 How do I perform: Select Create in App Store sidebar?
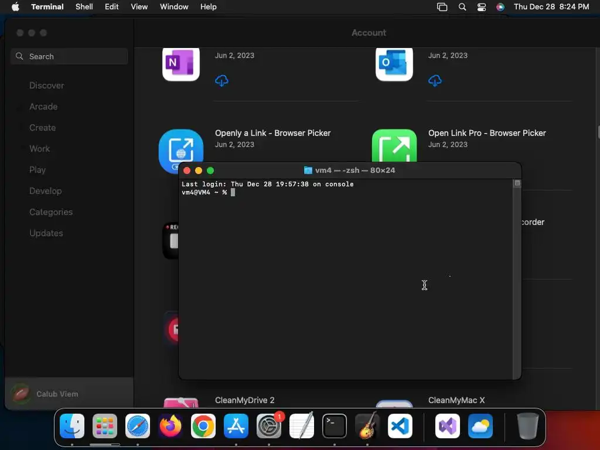42,127
